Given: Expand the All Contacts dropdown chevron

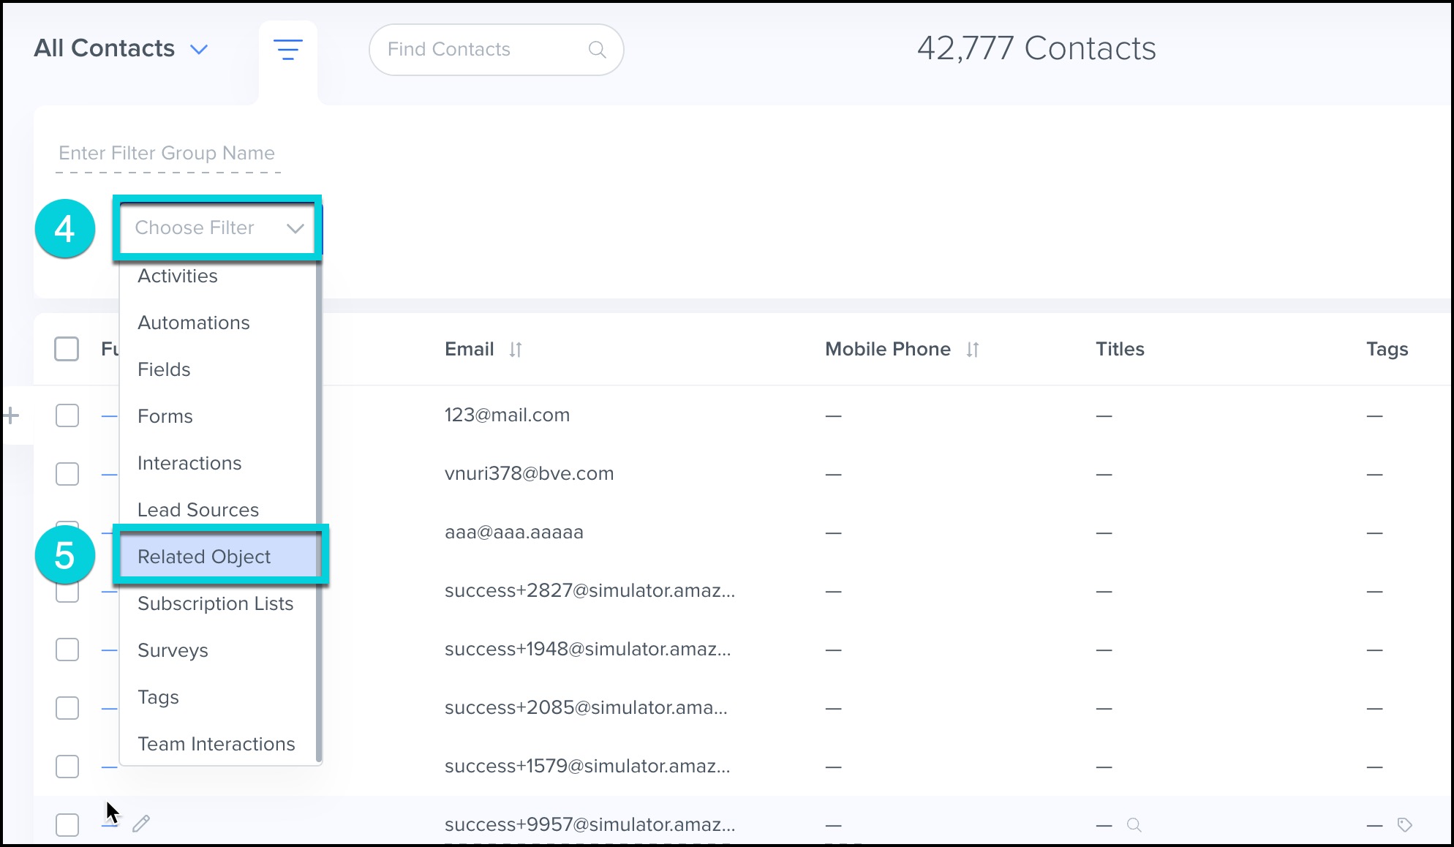Looking at the screenshot, I should tap(199, 50).
